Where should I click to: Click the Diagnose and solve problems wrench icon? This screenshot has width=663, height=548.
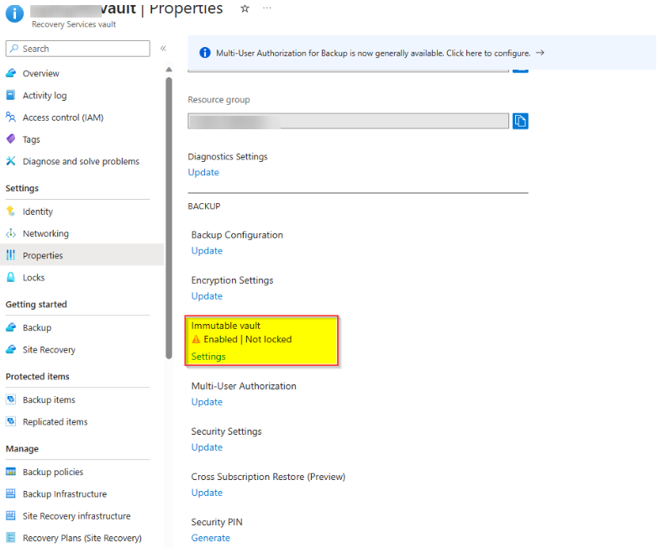point(11,161)
